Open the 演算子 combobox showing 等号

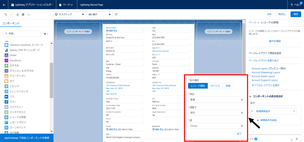click(216, 113)
